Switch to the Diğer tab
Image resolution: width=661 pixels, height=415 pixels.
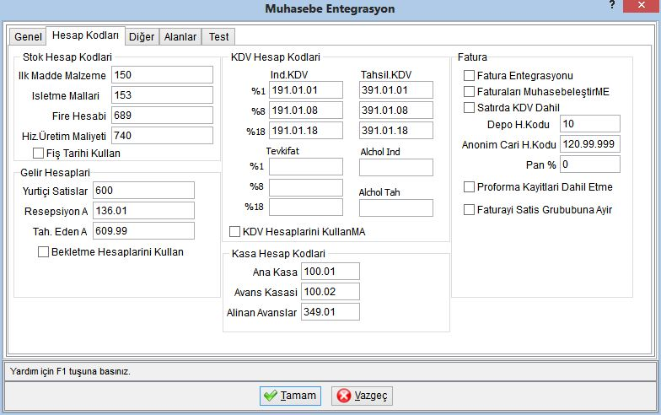coord(142,37)
